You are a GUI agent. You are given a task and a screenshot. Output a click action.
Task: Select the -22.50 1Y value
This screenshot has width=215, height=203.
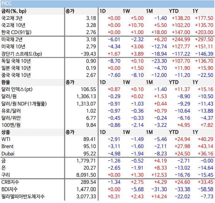[206, 75]
